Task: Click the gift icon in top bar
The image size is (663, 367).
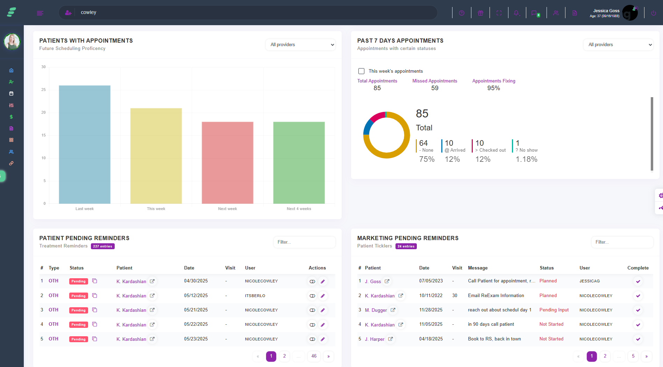Action: point(480,13)
